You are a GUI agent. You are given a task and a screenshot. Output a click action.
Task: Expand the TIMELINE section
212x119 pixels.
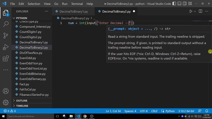[22, 106]
